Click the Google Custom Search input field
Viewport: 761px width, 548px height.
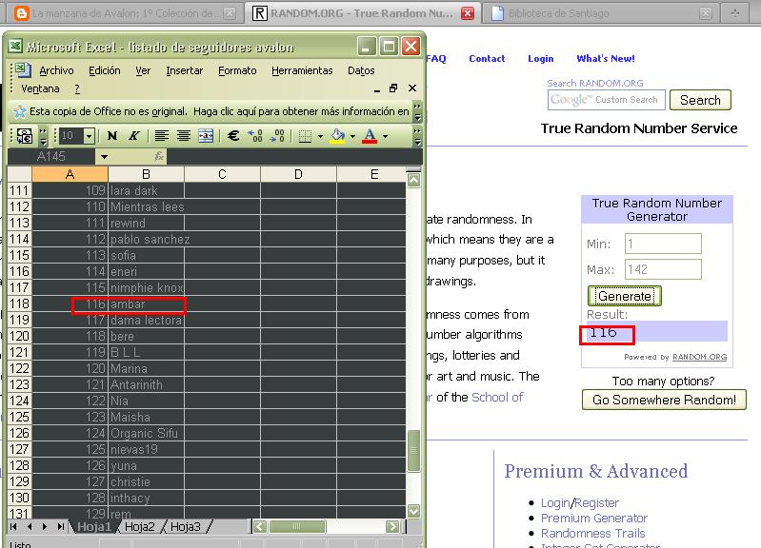(605, 100)
